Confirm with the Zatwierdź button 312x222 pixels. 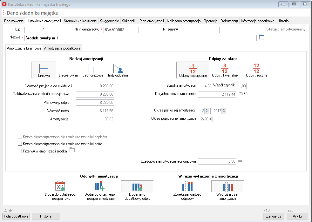(x=274, y=216)
